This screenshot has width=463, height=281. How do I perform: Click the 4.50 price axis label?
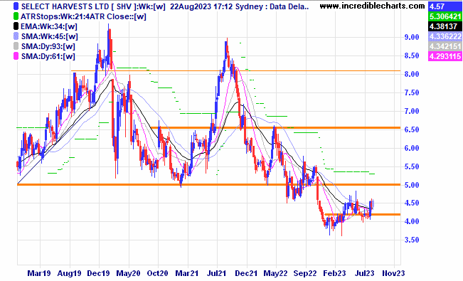412,203
